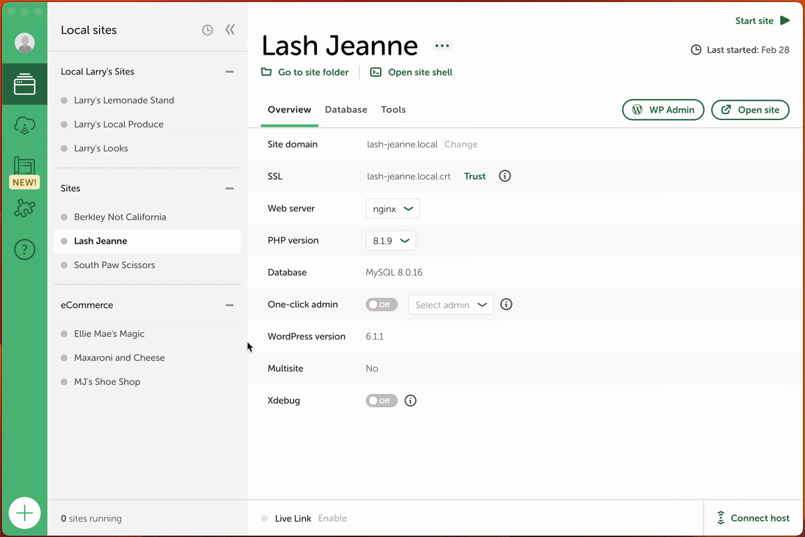Select South Paw Scissors site
Screen dimensions: 805x537
pyautogui.click(x=148, y=265)
